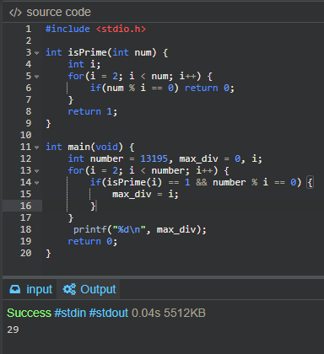The width and height of the screenshot is (324, 354).
Task: Collapse the isPrime function at line 3
Action: 36,53
